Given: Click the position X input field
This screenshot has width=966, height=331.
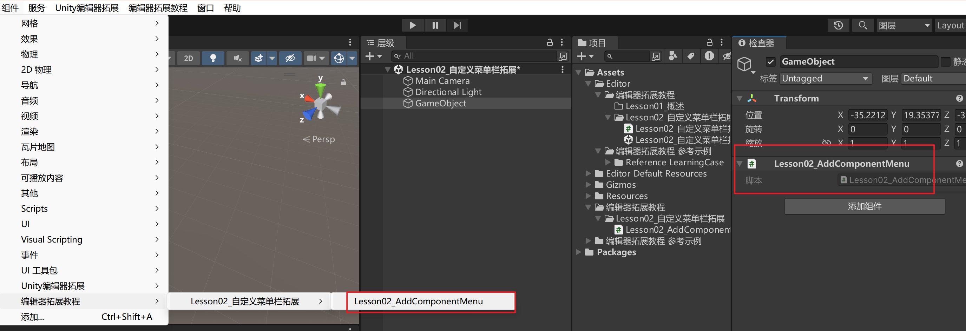Looking at the screenshot, I should point(867,115).
